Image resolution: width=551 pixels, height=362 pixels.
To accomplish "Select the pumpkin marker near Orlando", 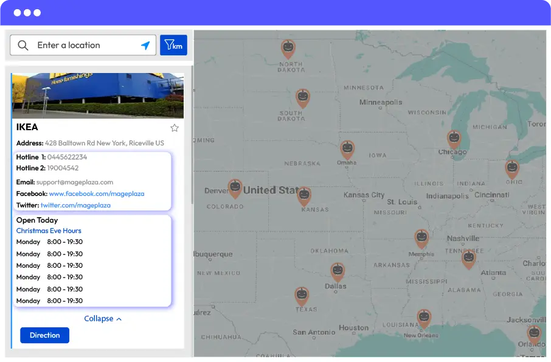I will pos(533,334).
